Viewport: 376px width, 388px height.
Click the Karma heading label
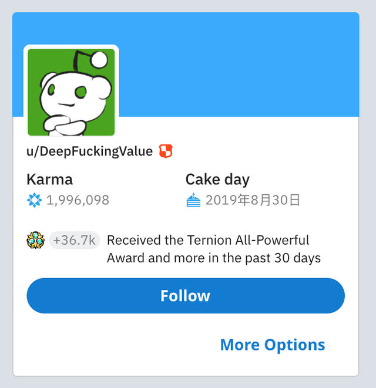50,179
